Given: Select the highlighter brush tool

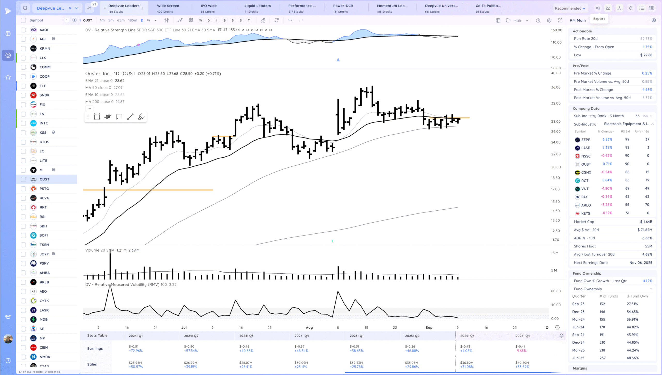Looking at the screenshot, I should click(x=141, y=117).
